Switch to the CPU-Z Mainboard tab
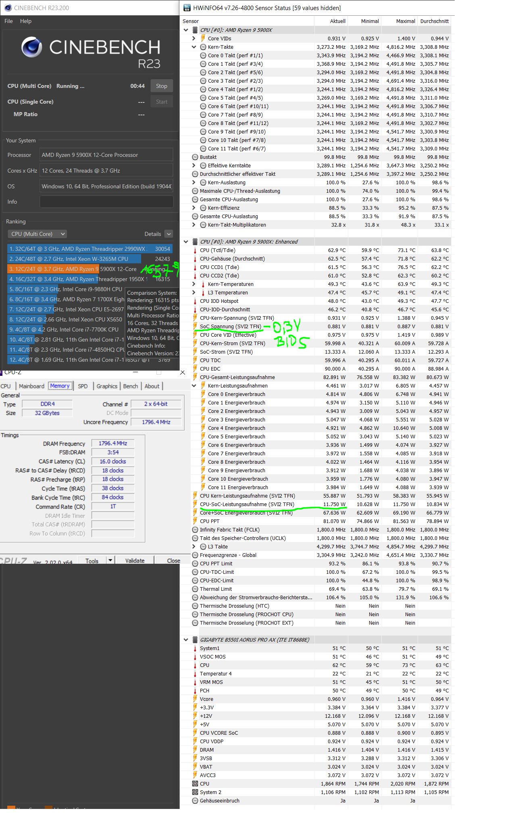Image resolution: width=516 pixels, height=817 pixels. 31,386
